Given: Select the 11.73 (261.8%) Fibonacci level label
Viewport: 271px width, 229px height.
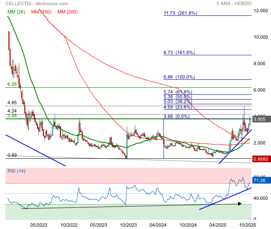Looking at the screenshot, I should tap(180, 13).
